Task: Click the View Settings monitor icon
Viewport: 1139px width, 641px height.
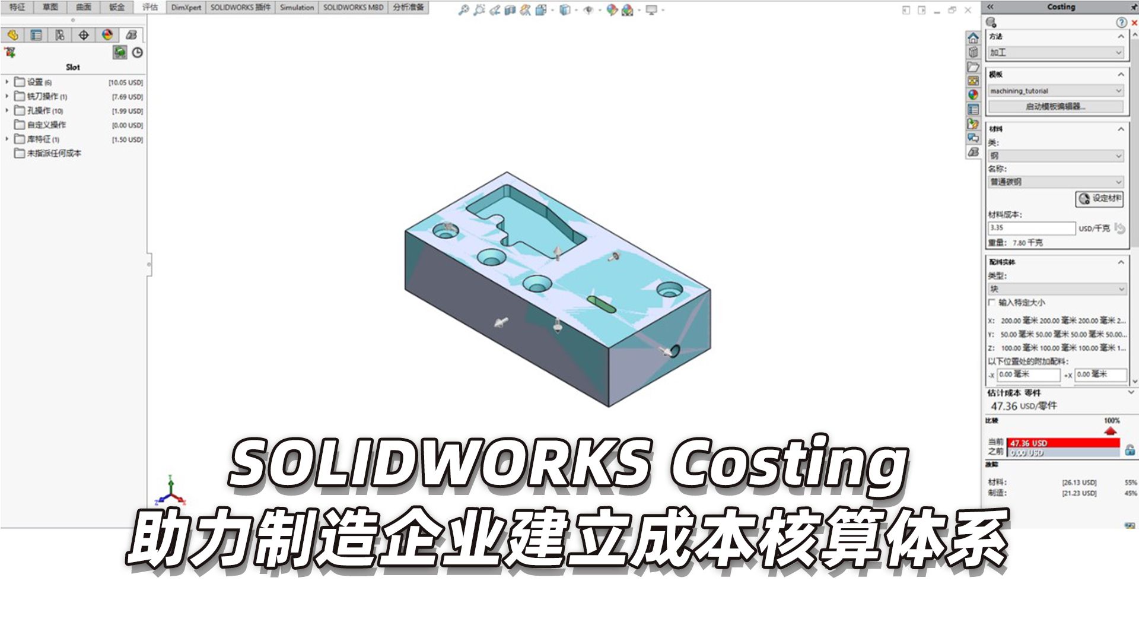Action: pyautogui.click(x=651, y=9)
